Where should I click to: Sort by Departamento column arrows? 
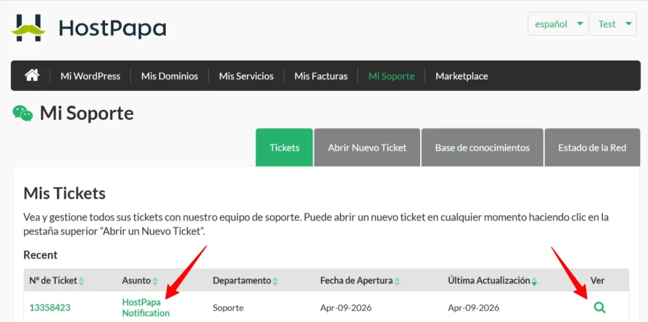[x=276, y=281]
